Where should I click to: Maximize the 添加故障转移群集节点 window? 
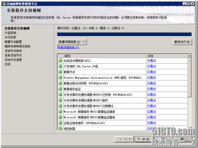(x=188, y=4)
